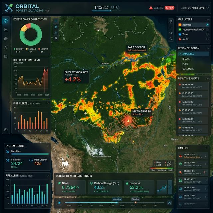Open the line chart analytics sidebar icon
The width and height of the screenshot is (213, 213).
[6, 30]
